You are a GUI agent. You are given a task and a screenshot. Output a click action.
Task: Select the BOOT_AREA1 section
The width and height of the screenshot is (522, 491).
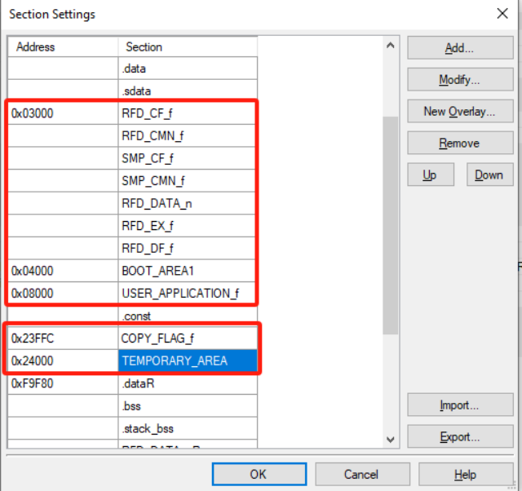click(188, 271)
